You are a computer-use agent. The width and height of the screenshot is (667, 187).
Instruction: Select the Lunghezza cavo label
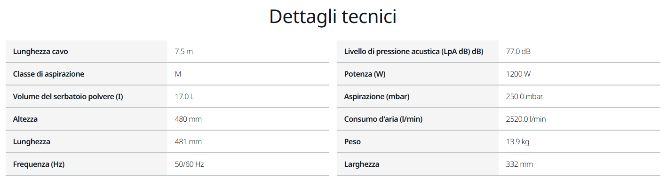coord(40,51)
